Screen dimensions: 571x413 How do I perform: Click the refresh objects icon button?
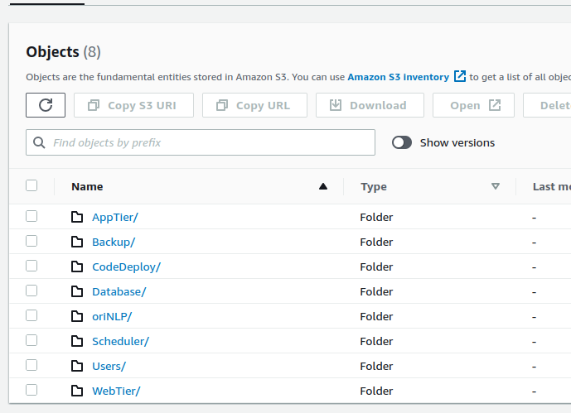(x=46, y=105)
